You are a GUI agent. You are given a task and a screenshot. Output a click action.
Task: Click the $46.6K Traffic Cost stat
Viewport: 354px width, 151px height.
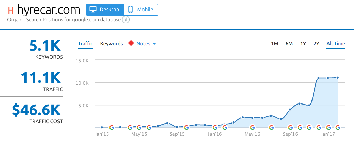click(36, 110)
